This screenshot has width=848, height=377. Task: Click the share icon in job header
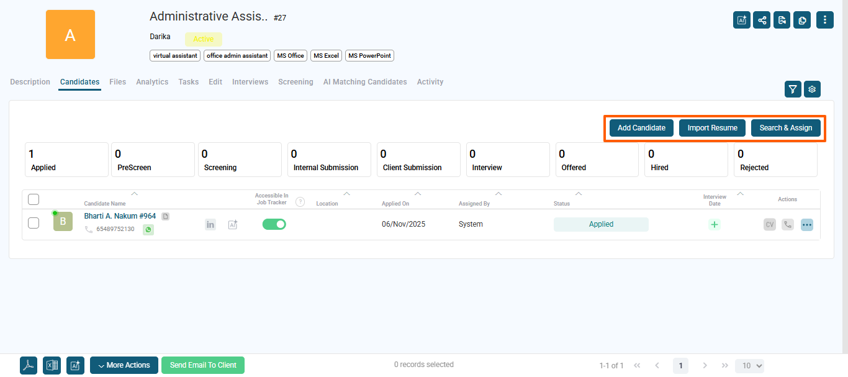tap(762, 20)
